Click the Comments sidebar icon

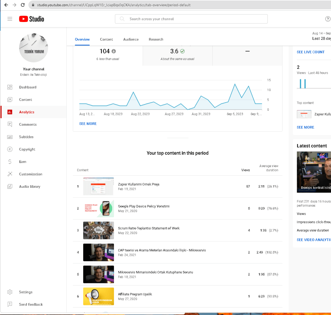(10, 124)
